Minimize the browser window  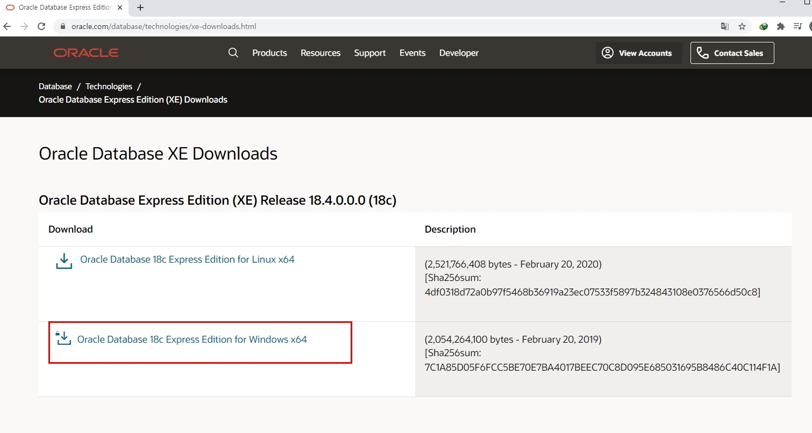(x=782, y=3)
